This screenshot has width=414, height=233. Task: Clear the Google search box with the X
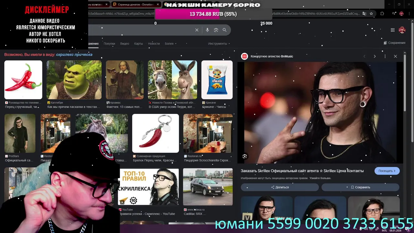tap(197, 30)
